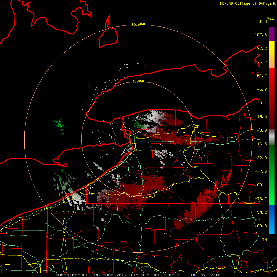
Task: Click the "100 NMI" range ring label
Action: click(138, 24)
